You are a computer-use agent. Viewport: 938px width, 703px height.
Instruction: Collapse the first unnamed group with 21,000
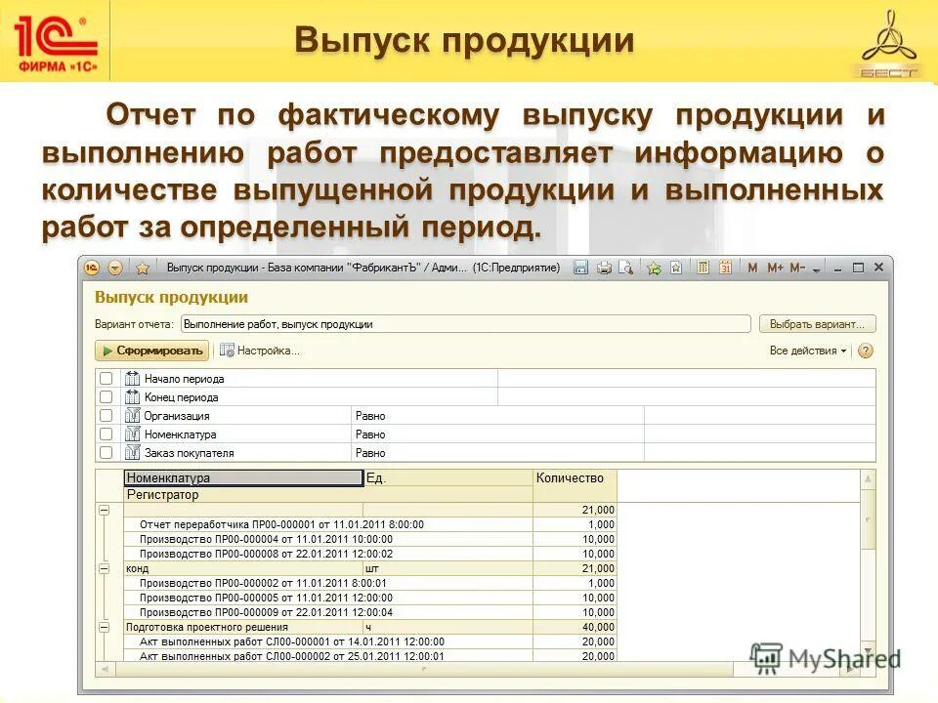click(x=105, y=510)
